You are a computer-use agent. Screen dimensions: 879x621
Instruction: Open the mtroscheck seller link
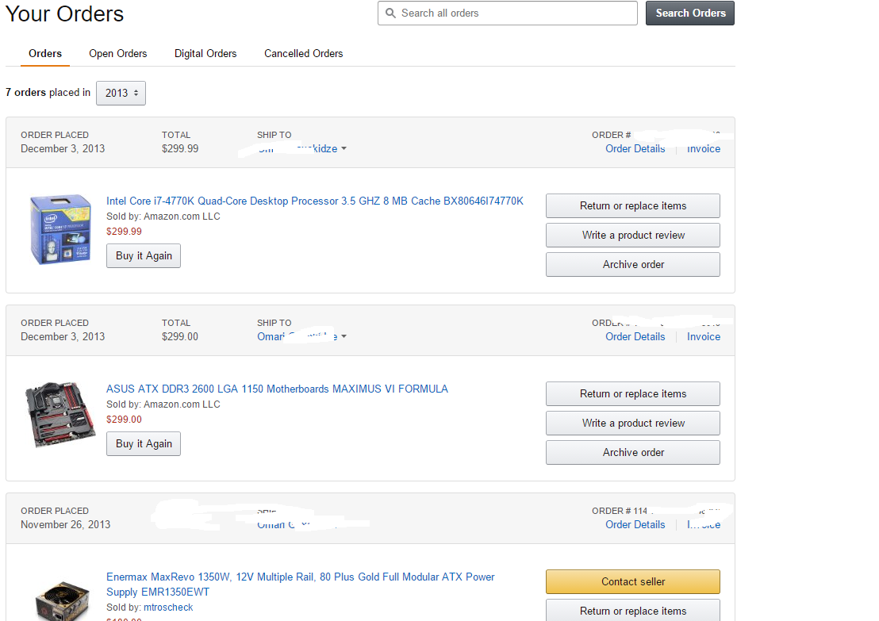(x=168, y=608)
